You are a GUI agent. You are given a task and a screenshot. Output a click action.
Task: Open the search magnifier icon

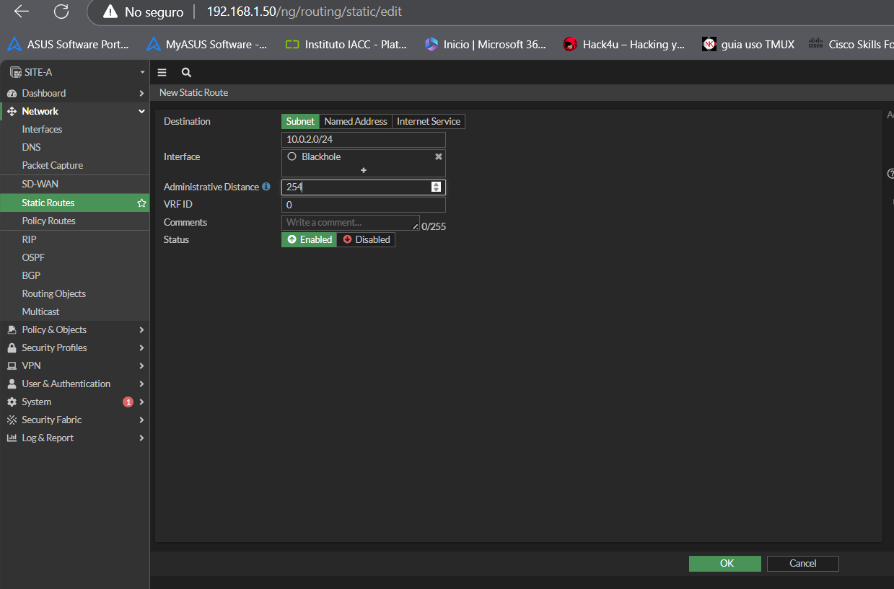(x=186, y=73)
